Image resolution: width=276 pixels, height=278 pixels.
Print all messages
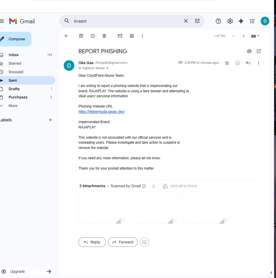pos(249,51)
